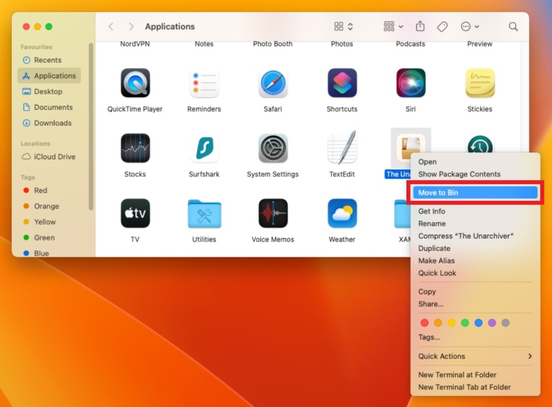Click the Share toolbar icon
The height and width of the screenshot is (407, 552).
pyautogui.click(x=420, y=26)
